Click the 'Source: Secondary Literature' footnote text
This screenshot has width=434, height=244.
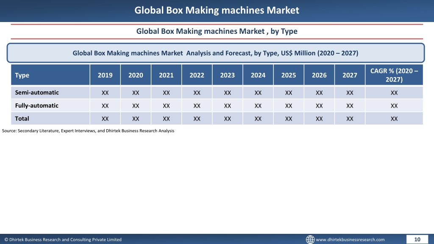pos(88,130)
